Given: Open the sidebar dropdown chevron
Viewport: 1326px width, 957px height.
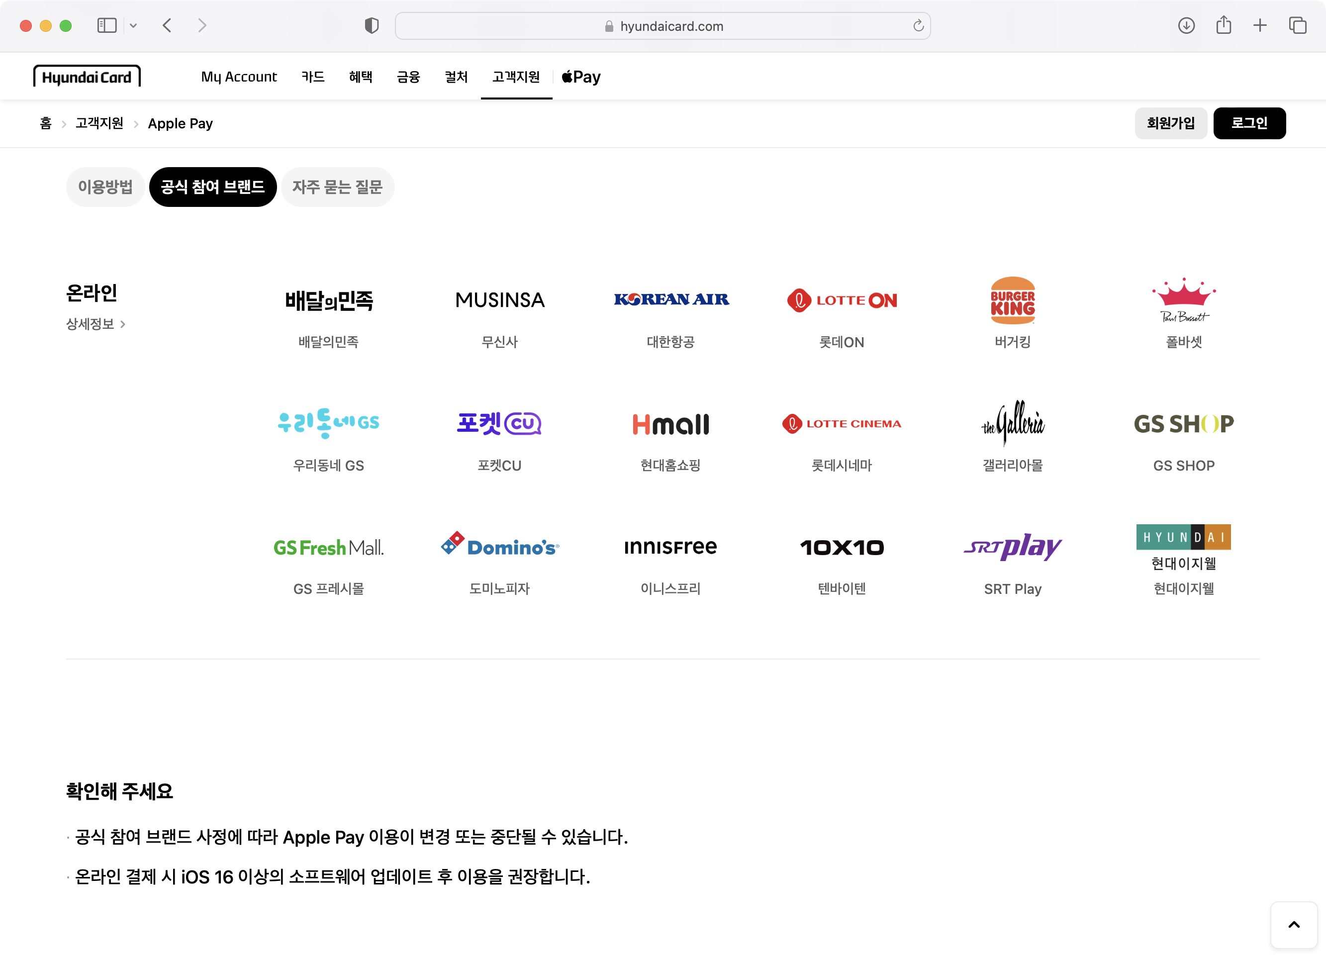Looking at the screenshot, I should pos(133,26).
